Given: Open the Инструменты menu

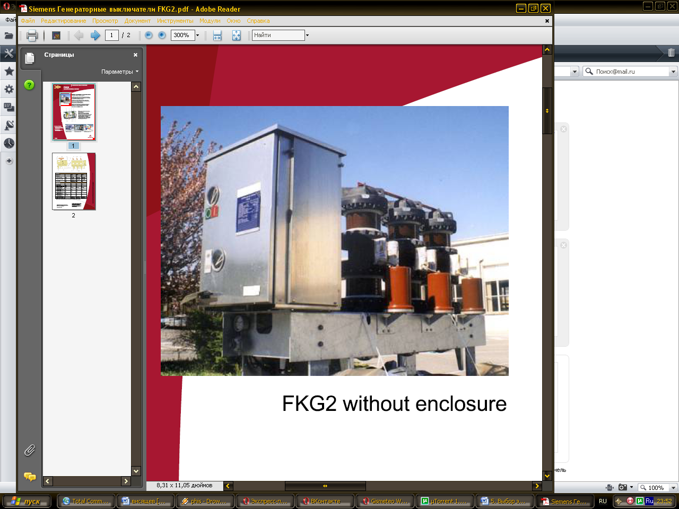Looking at the screenshot, I should [175, 21].
